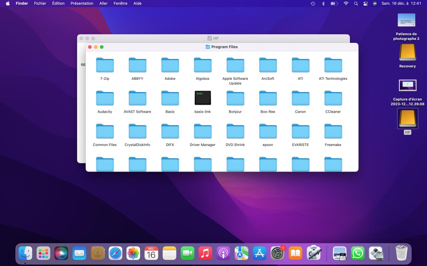Select the CCleaner folder
This screenshot has height=266, width=427.
pos(333,98)
